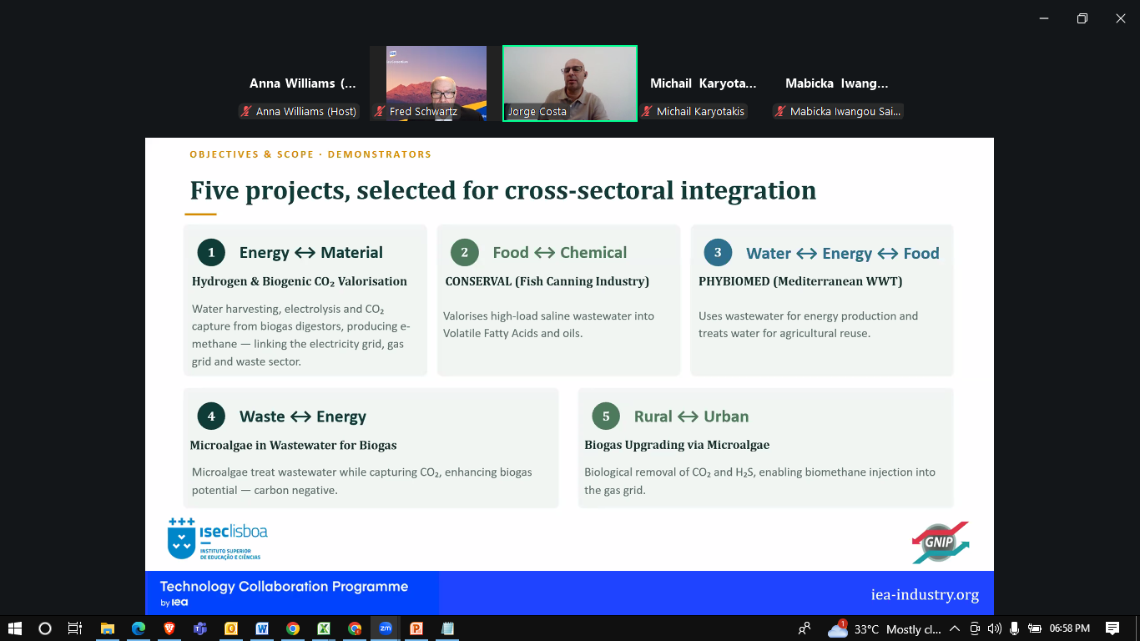Open Task View button
Image resolution: width=1140 pixels, height=641 pixels.
75,628
